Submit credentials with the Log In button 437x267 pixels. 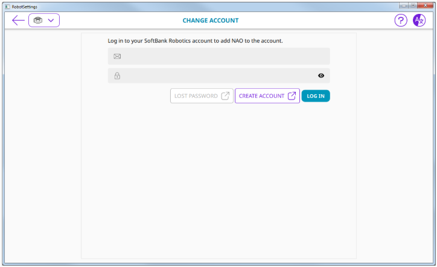tap(316, 96)
